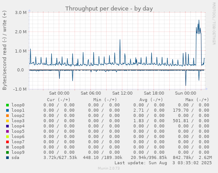Click the Munin 2.0.73 version text

(x=109, y=168)
